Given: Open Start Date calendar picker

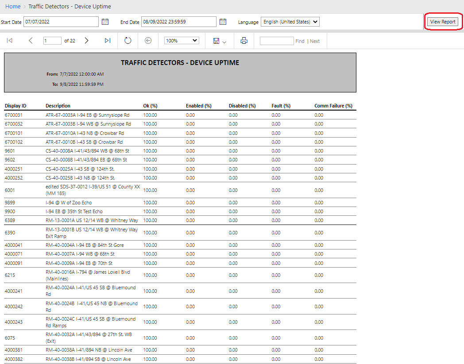Looking at the screenshot, I should tap(105, 22).
